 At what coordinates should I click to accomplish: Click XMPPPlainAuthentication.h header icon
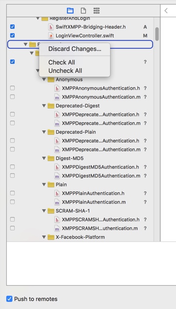pos(57,193)
